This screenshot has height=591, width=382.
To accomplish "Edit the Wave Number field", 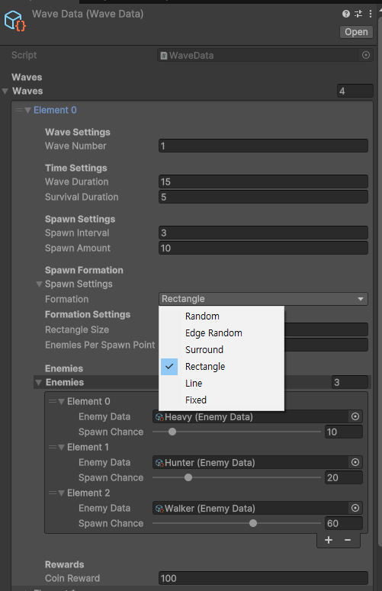I will [x=263, y=146].
